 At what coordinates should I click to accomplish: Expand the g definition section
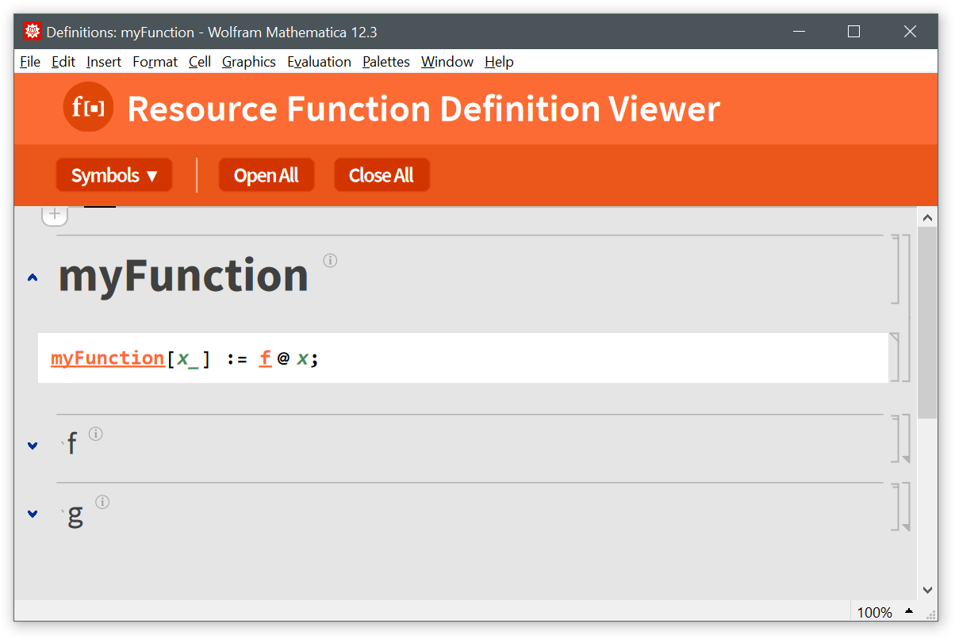pos(33,514)
